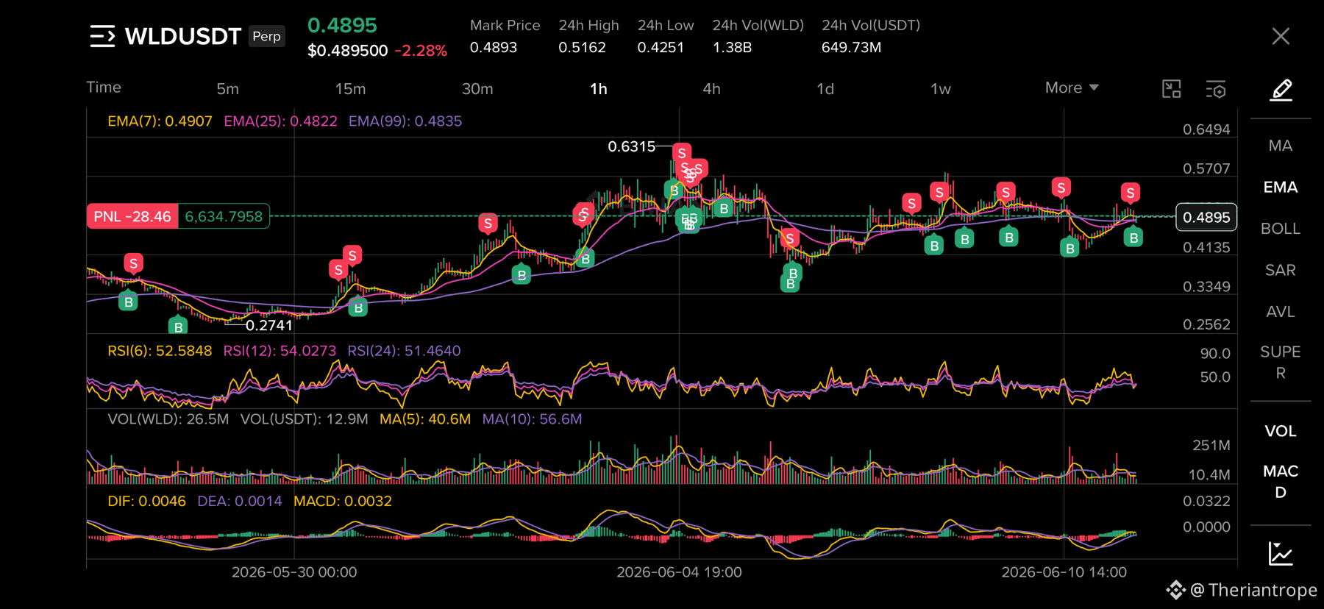Screen dimensions: 1324x609
Task: Click the 90.0 RSI axis label
Action: tap(1215, 354)
